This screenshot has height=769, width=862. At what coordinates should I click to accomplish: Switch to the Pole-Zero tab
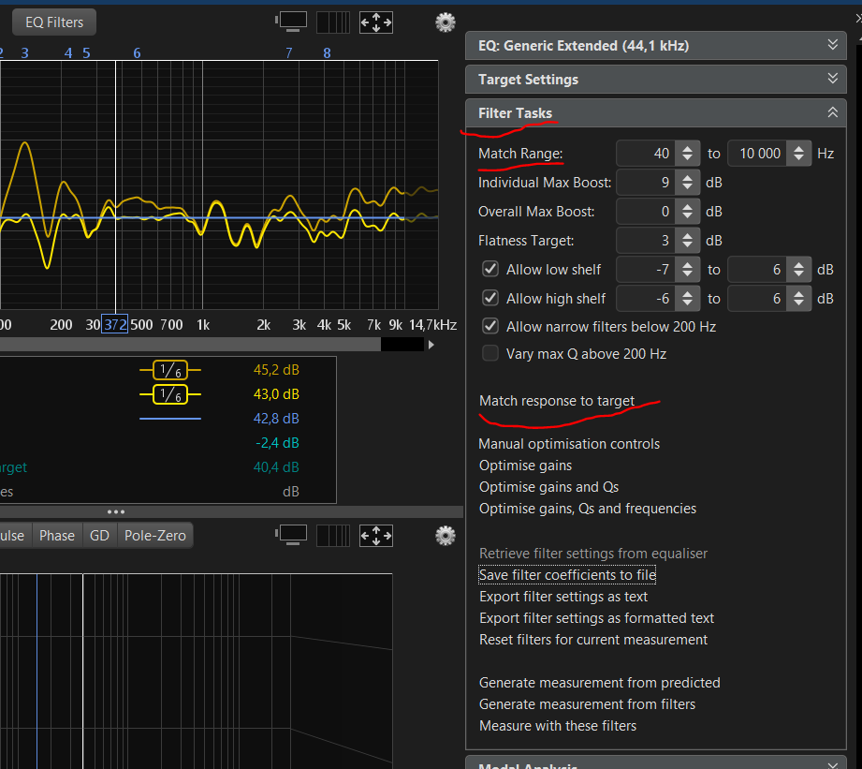click(155, 536)
